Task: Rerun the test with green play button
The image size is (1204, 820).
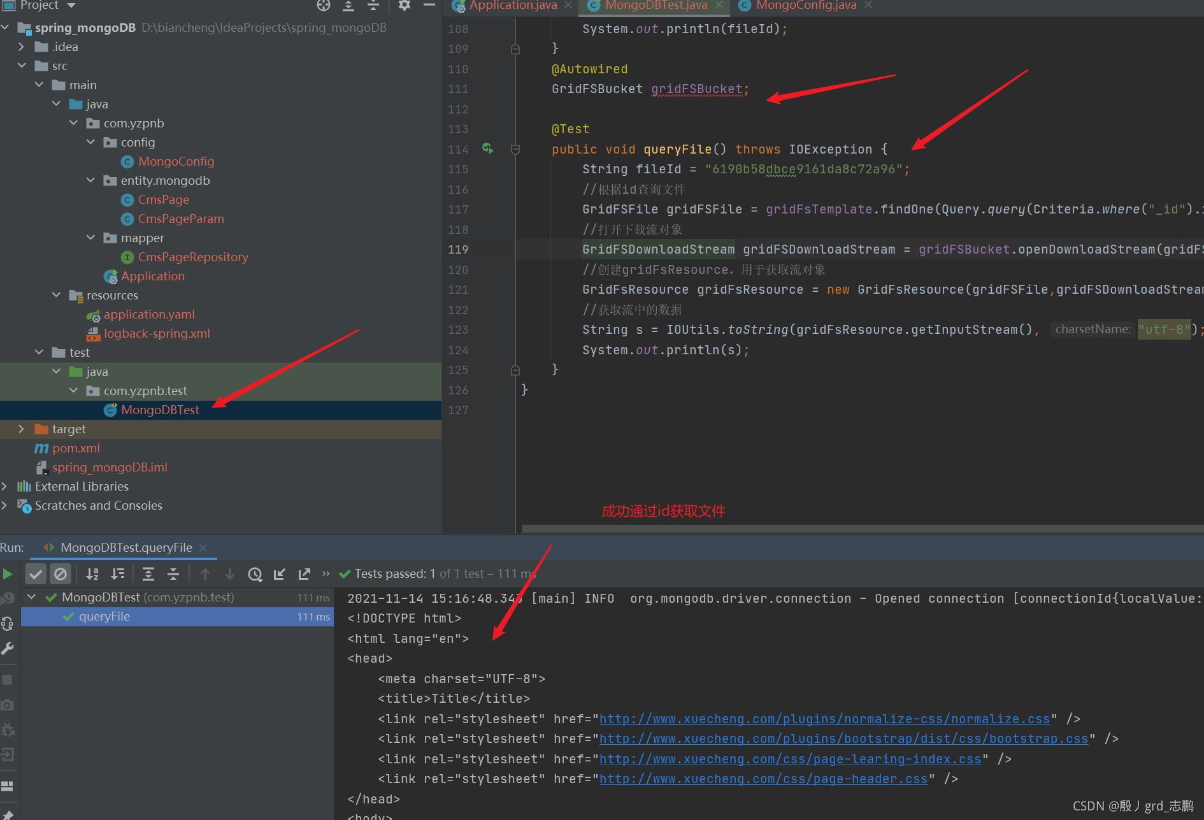Action: [x=8, y=574]
